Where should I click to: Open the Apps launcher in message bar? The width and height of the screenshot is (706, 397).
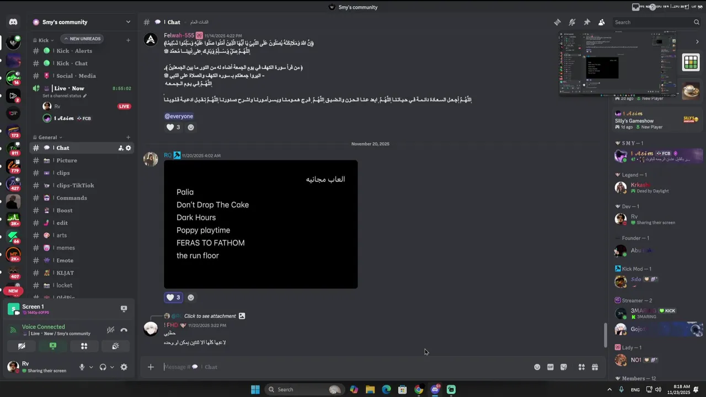coord(581,367)
